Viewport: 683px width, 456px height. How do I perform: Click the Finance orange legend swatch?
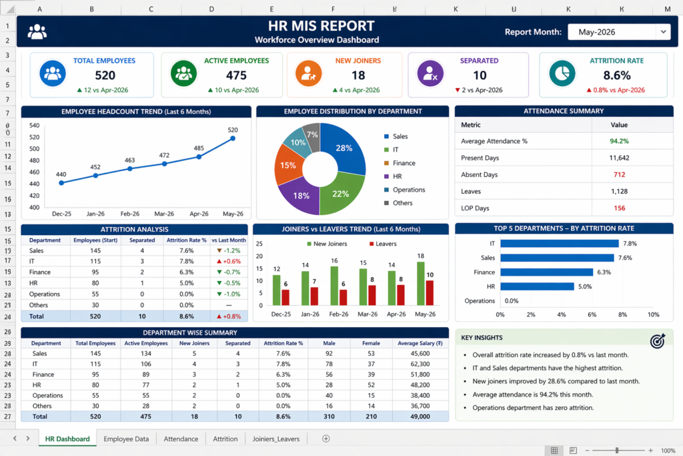tap(386, 163)
